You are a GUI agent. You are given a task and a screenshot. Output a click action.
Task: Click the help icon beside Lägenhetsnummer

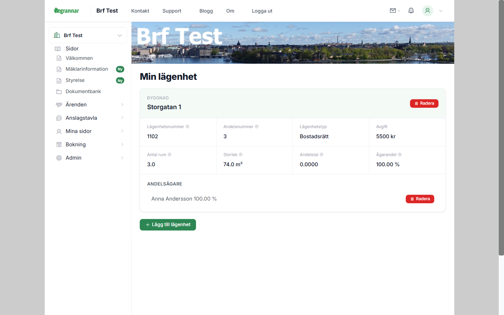[187, 127]
